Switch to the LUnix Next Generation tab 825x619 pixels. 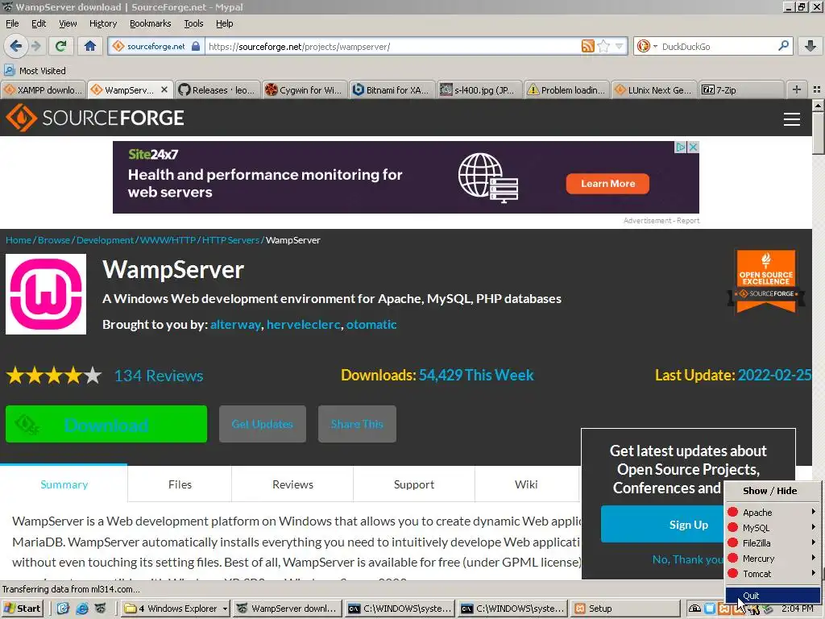click(653, 90)
